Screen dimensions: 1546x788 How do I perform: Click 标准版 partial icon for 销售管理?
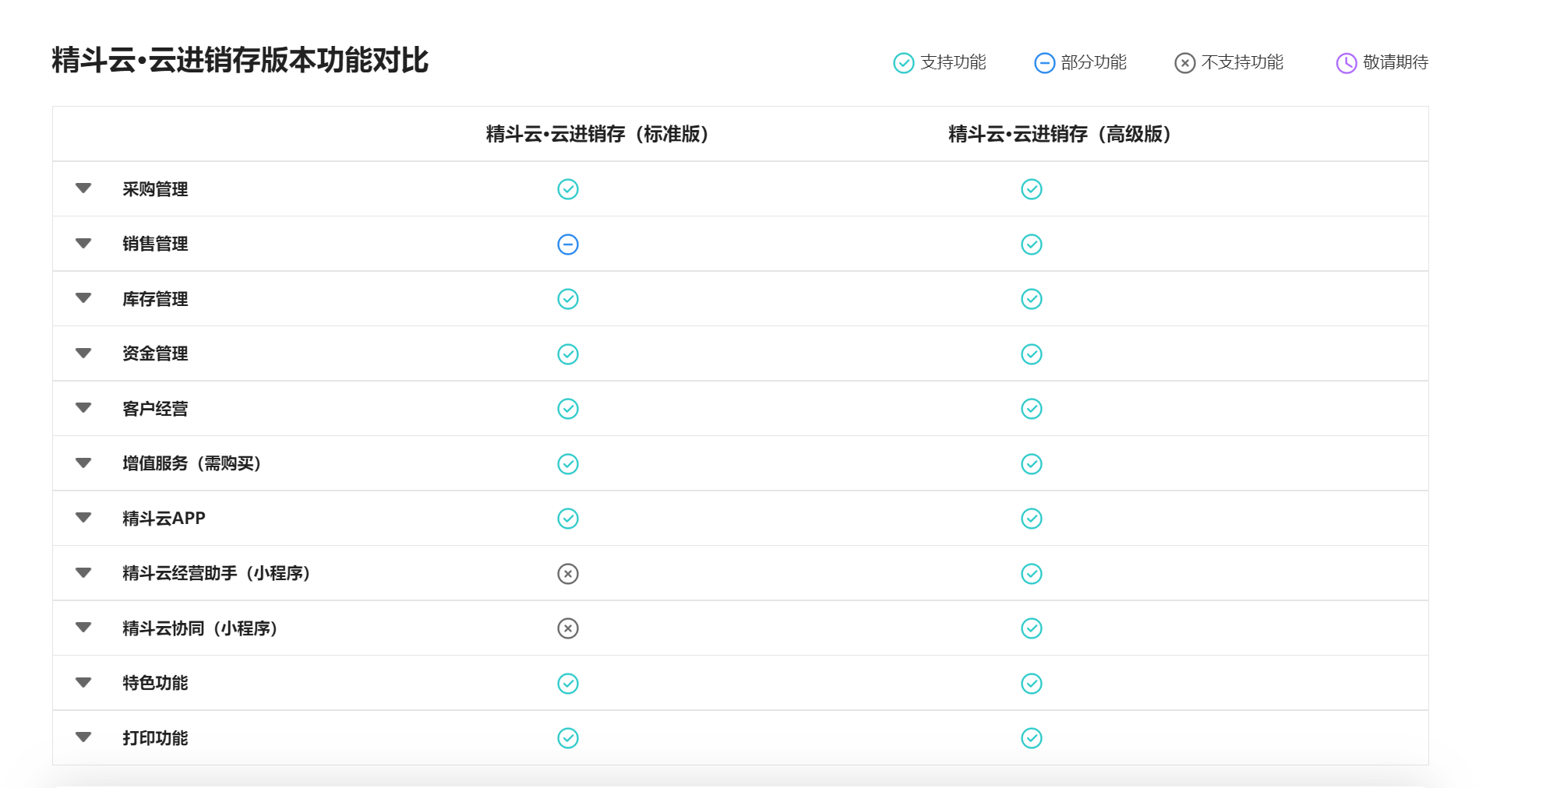[x=568, y=244]
